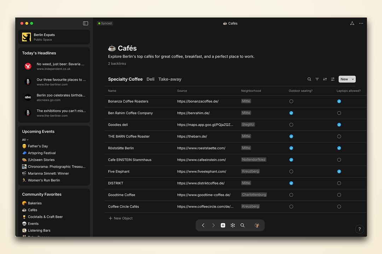Uncheck Laptops allowed for Five Elephant
This screenshot has height=254, width=382.
[339, 171]
